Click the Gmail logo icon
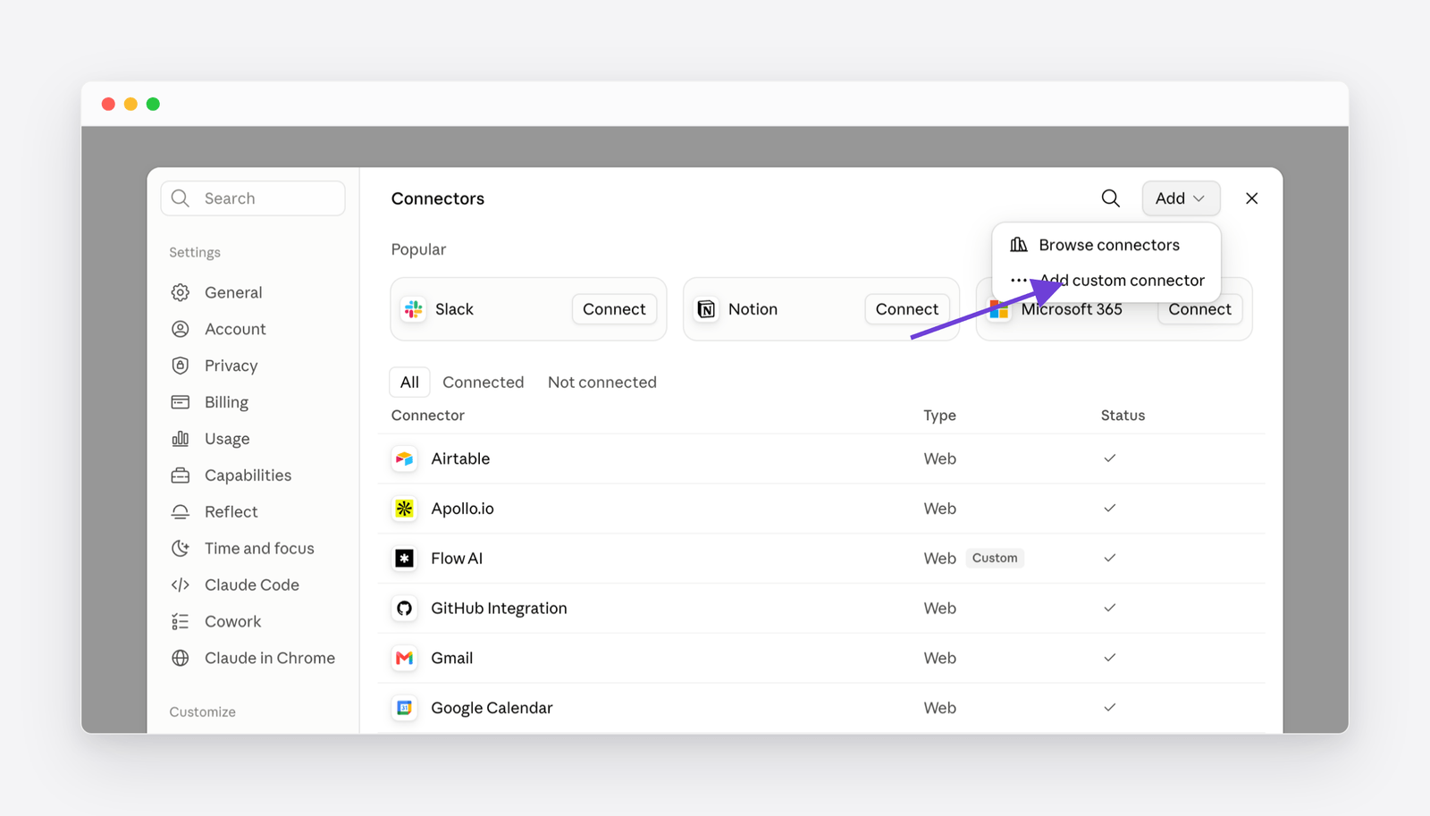This screenshot has width=1430, height=816. tap(405, 658)
